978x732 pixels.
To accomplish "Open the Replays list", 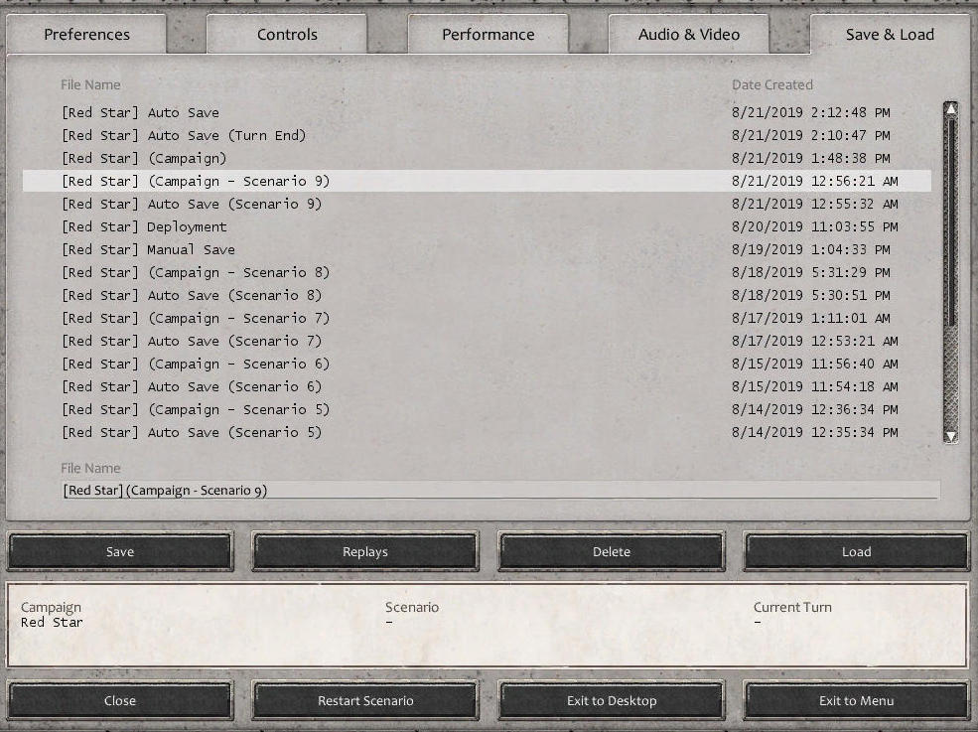I will click(364, 552).
